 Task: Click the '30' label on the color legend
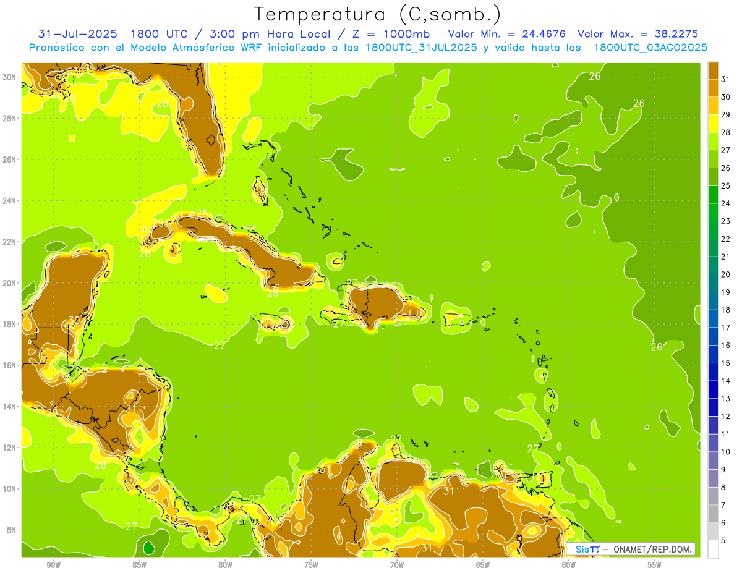point(726,97)
